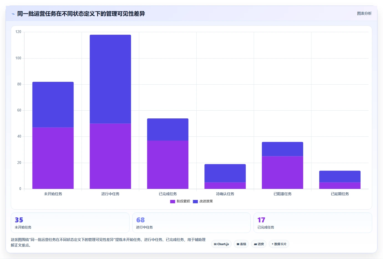The width and height of the screenshot is (383, 259).
Task: Click the 进行中任务 x-axis label
Action: click(110, 194)
